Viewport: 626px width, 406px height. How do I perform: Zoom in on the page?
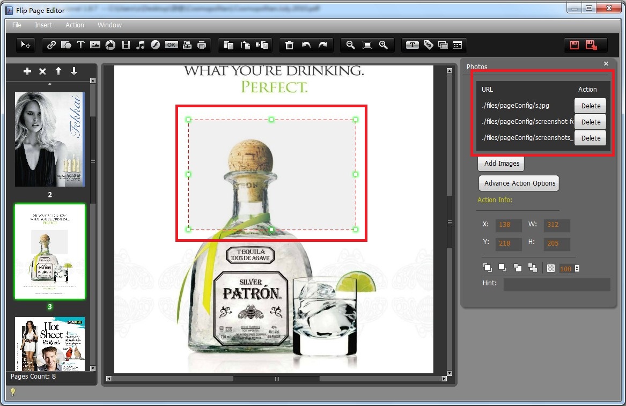tap(384, 45)
